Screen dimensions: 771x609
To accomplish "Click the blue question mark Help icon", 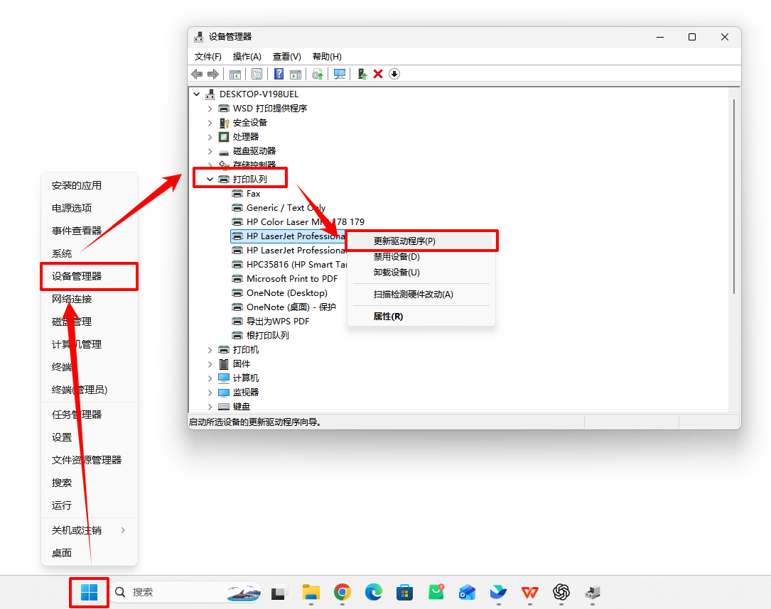I will [279, 74].
